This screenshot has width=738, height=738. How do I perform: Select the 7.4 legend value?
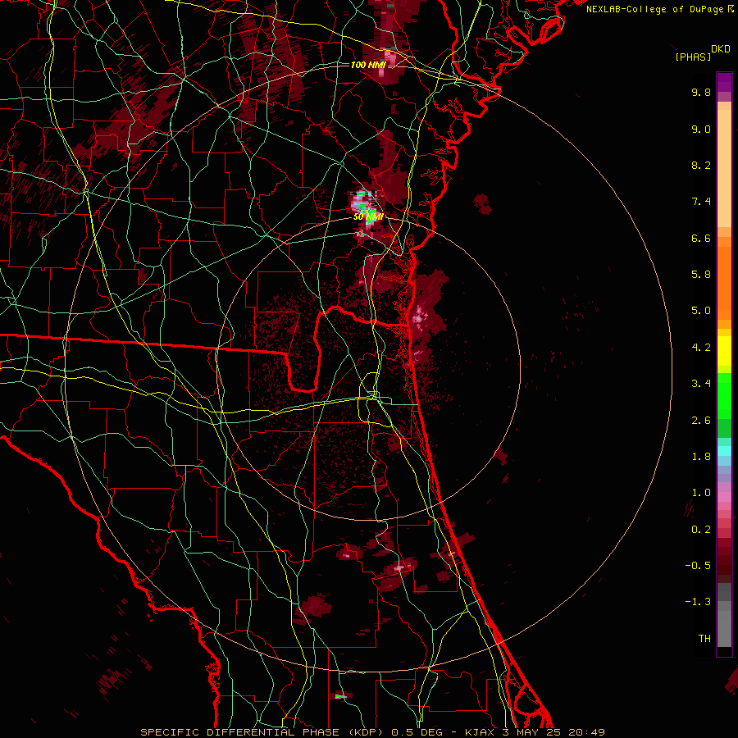[701, 202]
